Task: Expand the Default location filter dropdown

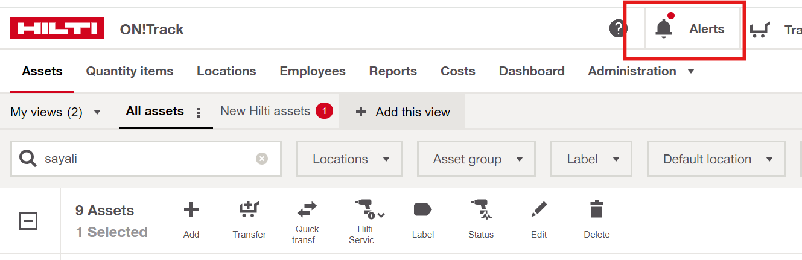Action: pos(716,159)
